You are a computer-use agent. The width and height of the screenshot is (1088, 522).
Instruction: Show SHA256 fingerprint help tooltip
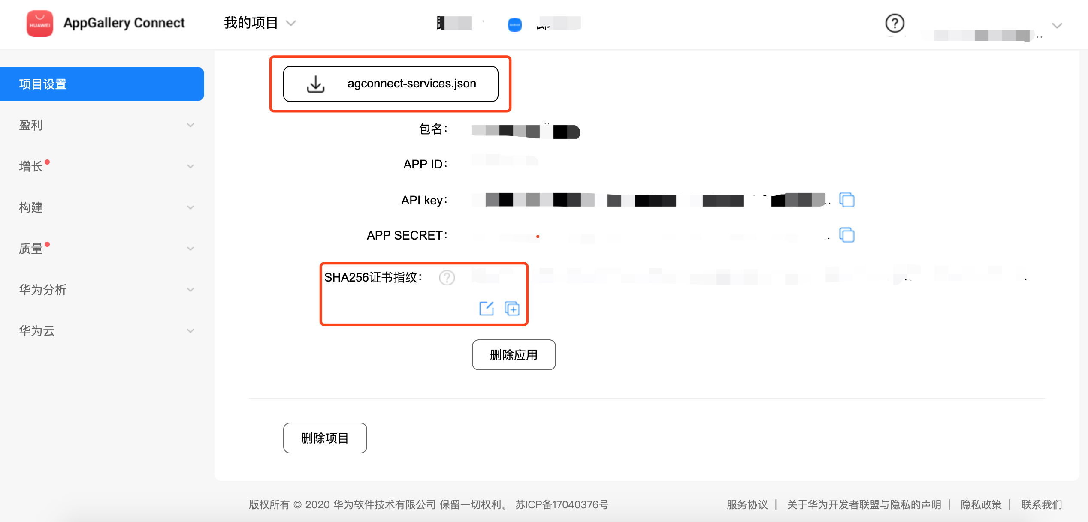pyautogui.click(x=447, y=278)
